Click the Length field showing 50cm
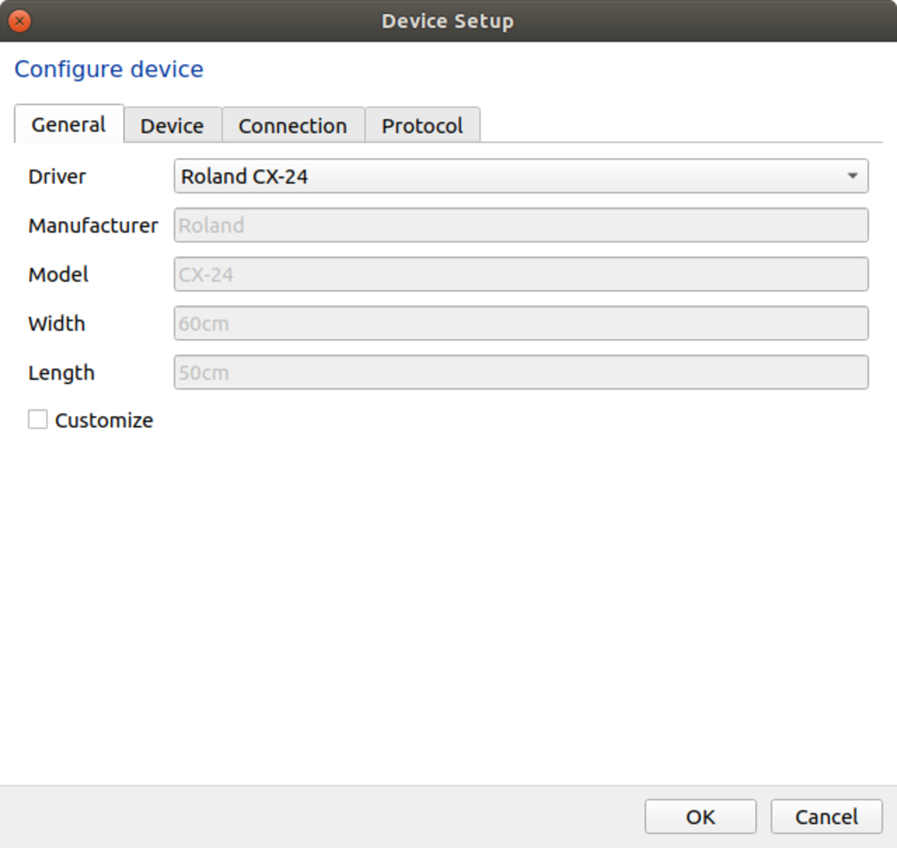897x848 pixels. tap(521, 373)
